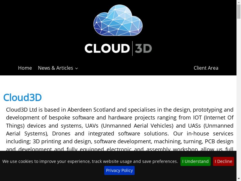Click the polygonal cloud logo icon
The image size is (241, 181).
[x=118, y=20]
